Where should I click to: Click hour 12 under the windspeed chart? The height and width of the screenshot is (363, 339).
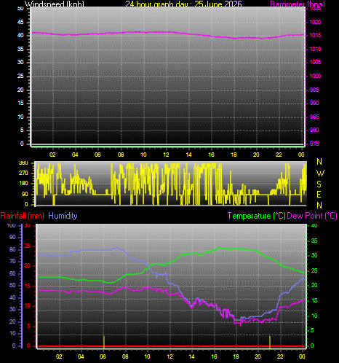166,155
